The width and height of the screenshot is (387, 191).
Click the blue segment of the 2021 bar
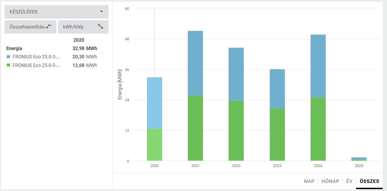195,63
